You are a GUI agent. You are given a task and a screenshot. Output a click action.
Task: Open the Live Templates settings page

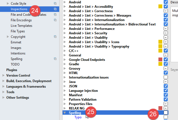21,26
